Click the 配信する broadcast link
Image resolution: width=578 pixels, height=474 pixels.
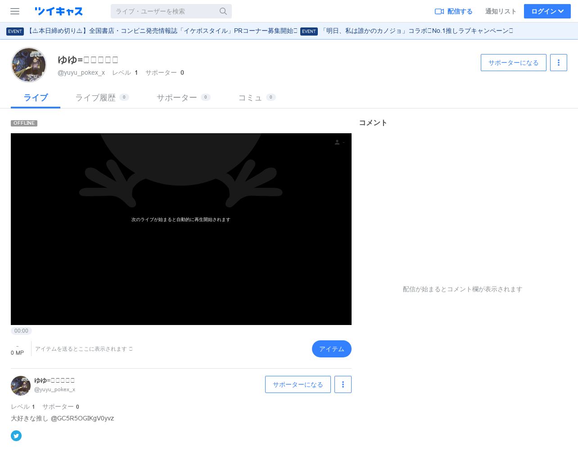point(453,11)
